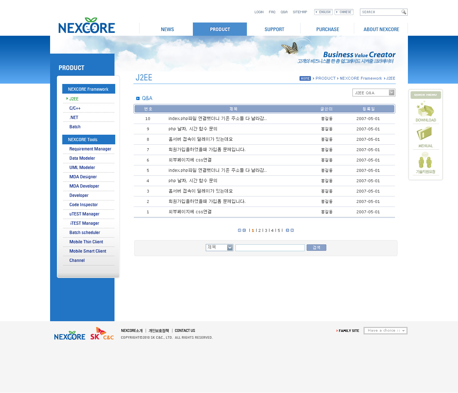Viewport: 458px width, 393px height.
Task: Open the NEWS main menu
Action: coord(167,29)
